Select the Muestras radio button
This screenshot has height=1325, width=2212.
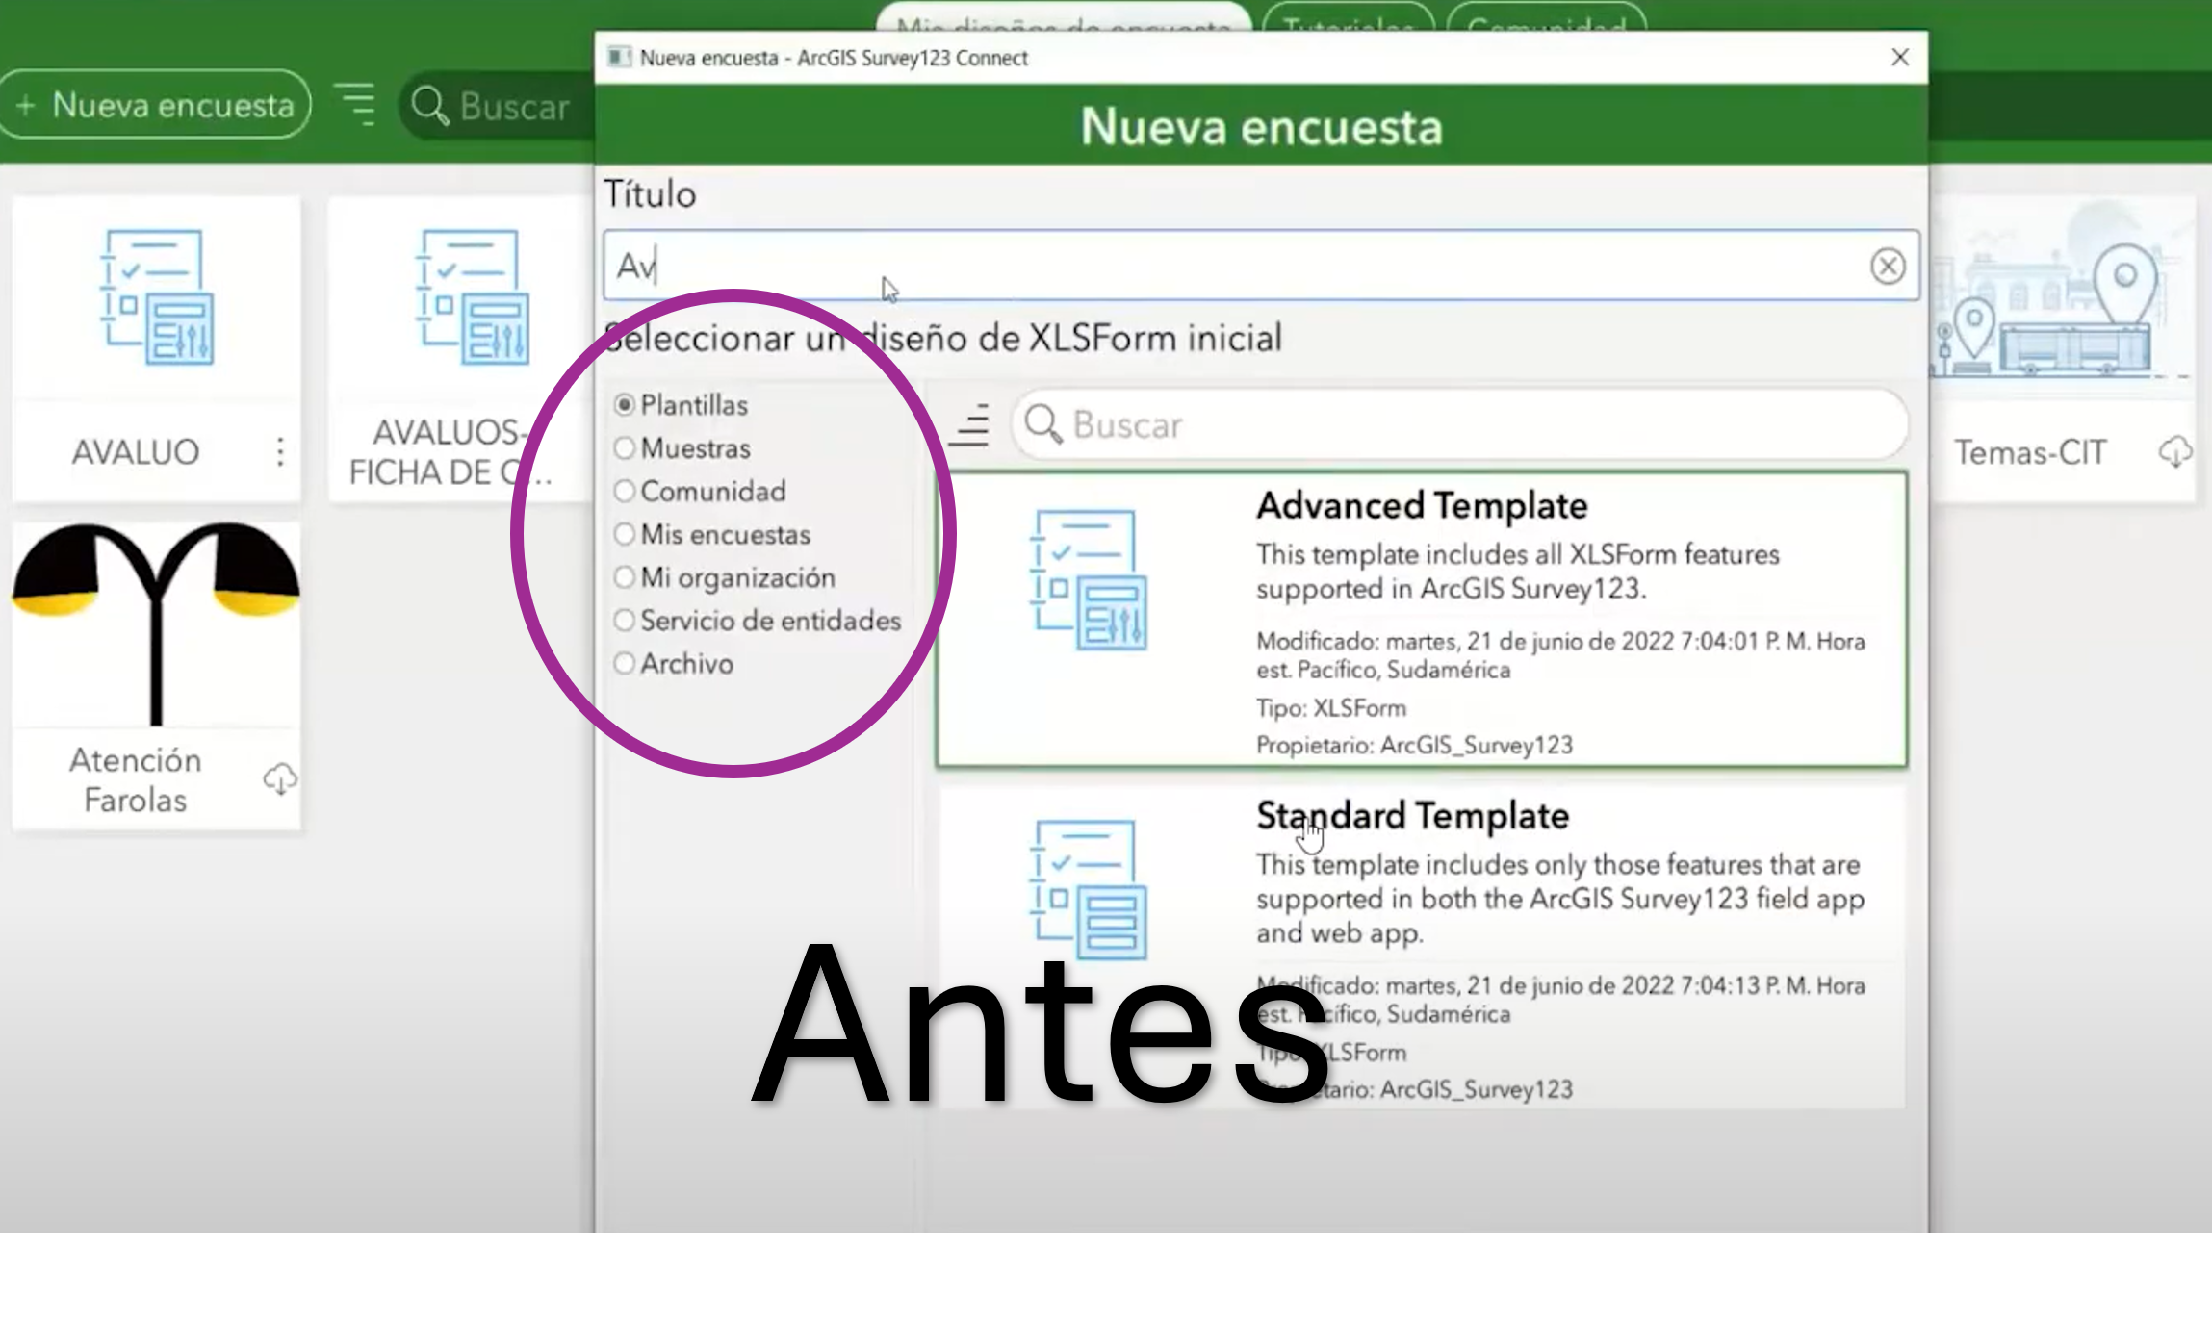625,448
